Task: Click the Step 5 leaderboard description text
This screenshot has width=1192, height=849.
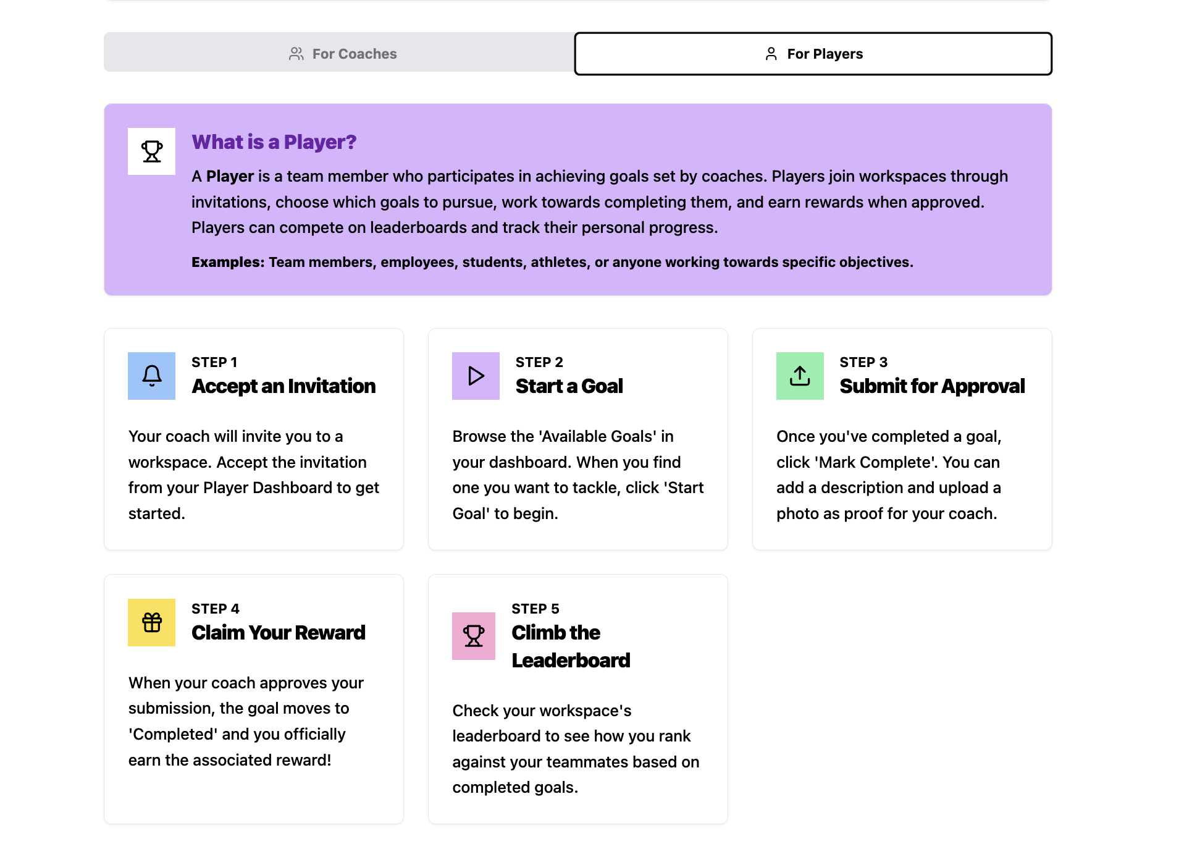Action: 575,749
